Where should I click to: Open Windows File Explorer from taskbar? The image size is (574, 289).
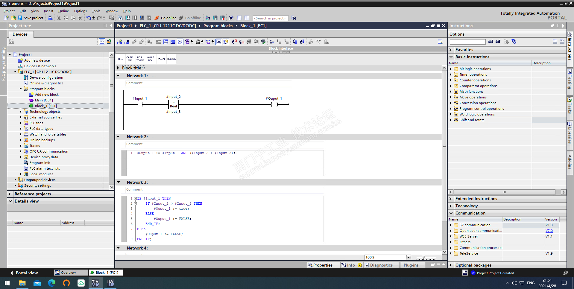[22, 283]
